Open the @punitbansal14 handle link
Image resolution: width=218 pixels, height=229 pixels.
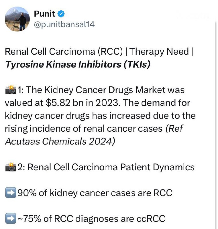(64, 25)
